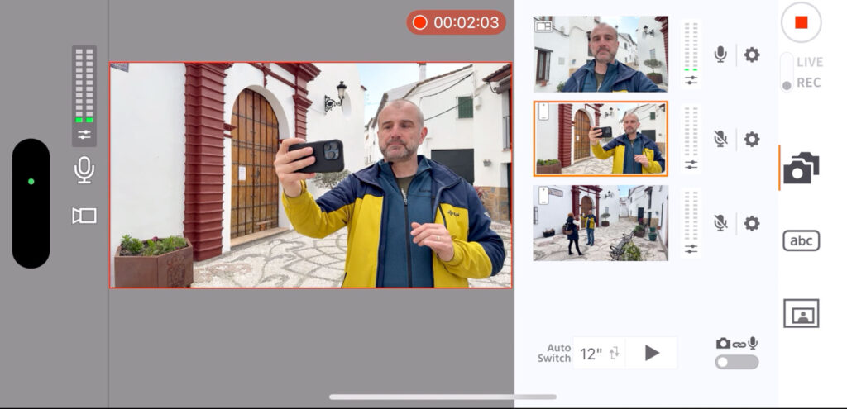Open settings gear for the third camera

751,223
